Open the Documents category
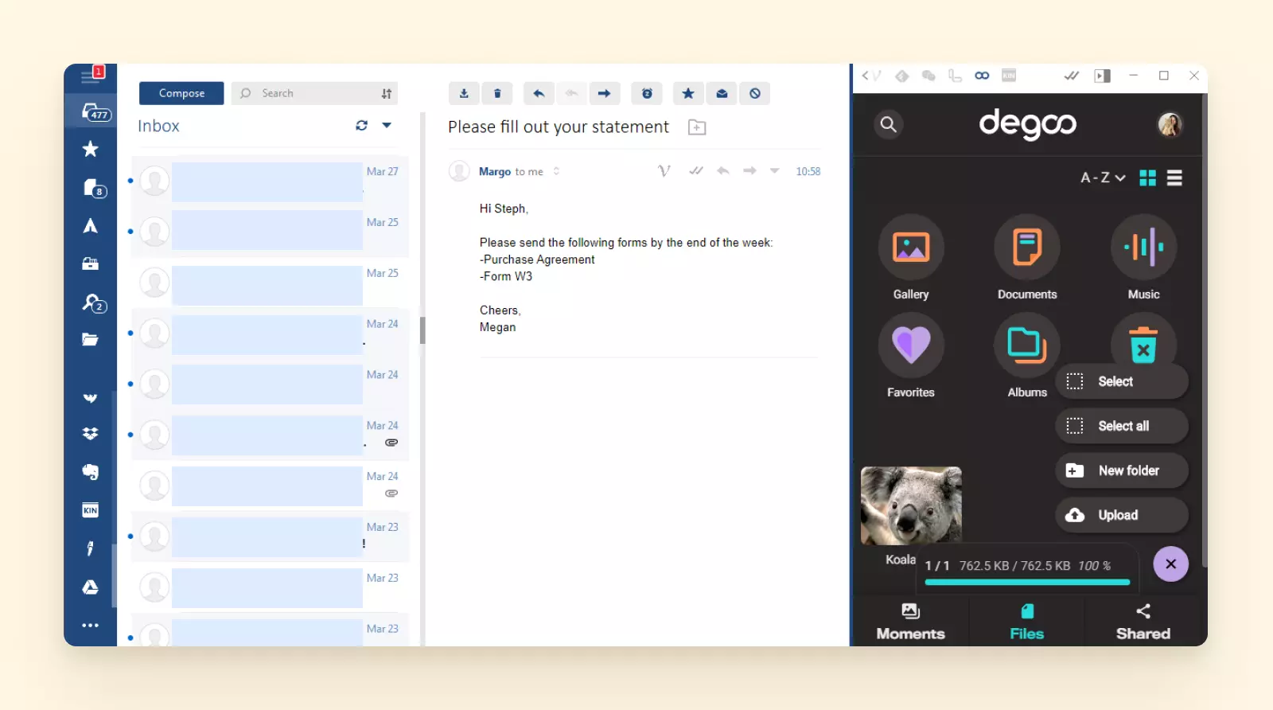Screen dimensions: 1273x710 click(1027, 257)
